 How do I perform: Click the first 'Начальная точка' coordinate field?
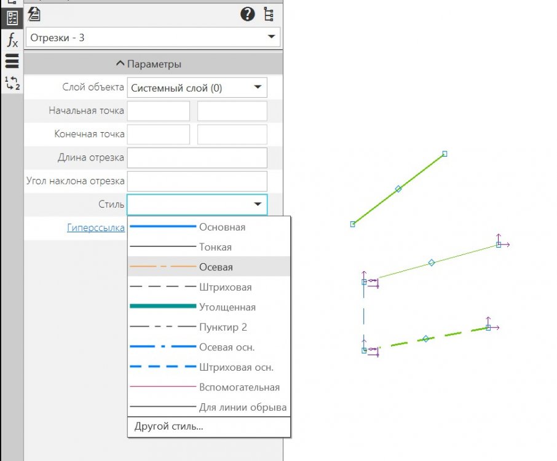click(x=159, y=111)
